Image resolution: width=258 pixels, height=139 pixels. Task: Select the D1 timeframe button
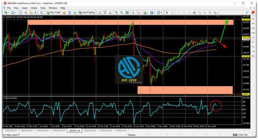pos(253,47)
